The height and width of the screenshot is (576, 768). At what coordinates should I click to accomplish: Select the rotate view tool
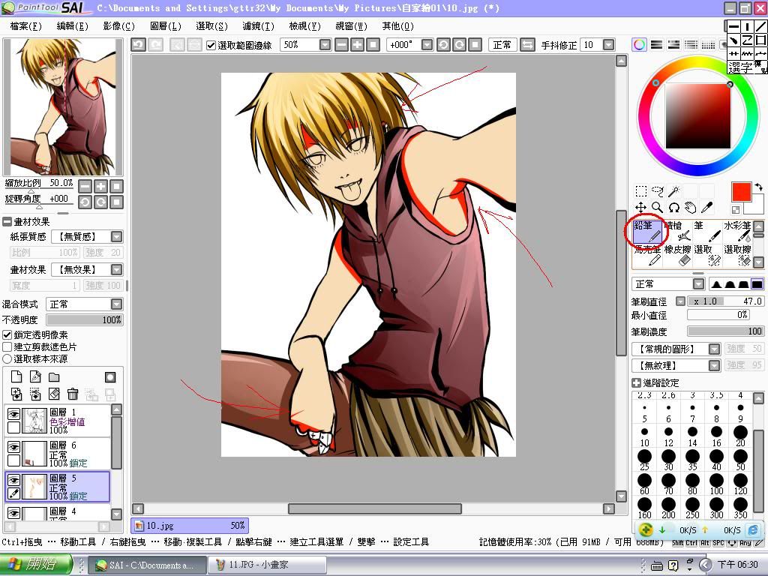coord(674,208)
